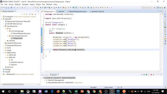This screenshot has height=94, width=167.
Task: Collapse the WebContent folder node
Action: coord(4,53)
